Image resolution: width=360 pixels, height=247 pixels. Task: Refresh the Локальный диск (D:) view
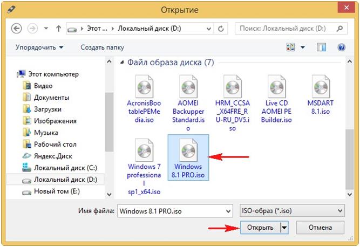click(x=221, y=29)
